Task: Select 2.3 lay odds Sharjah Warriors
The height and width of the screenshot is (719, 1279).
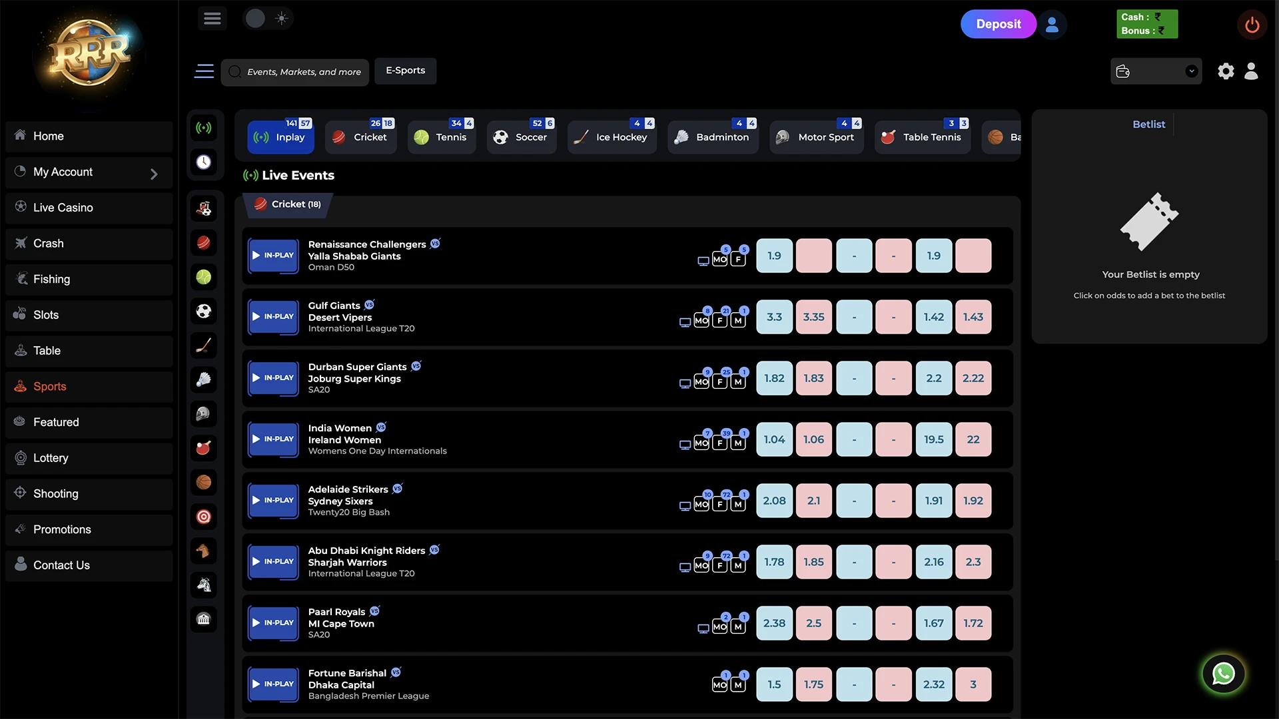Action: tap(973, 562)
